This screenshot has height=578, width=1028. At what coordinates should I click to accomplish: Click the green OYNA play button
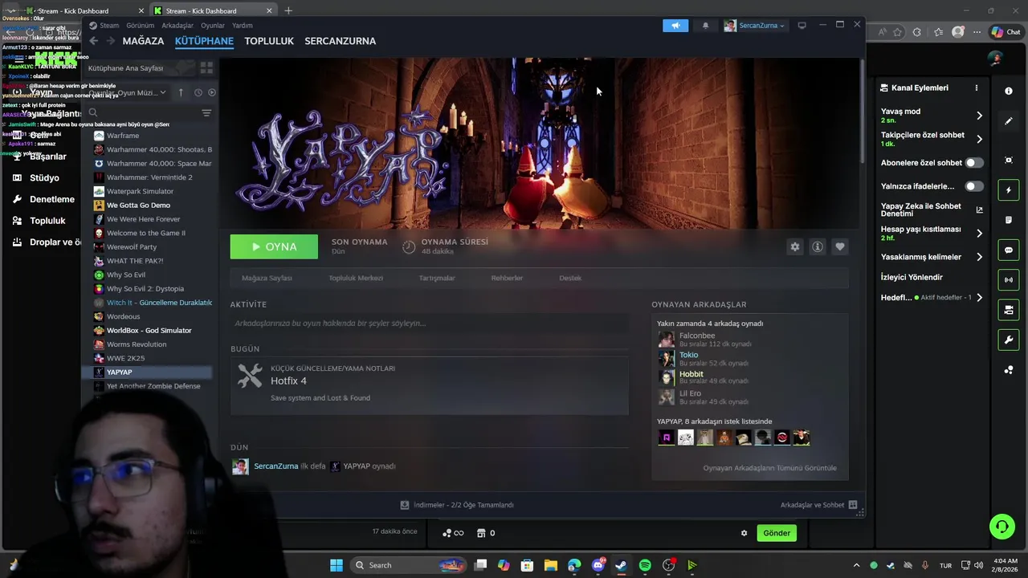point(274,246)
